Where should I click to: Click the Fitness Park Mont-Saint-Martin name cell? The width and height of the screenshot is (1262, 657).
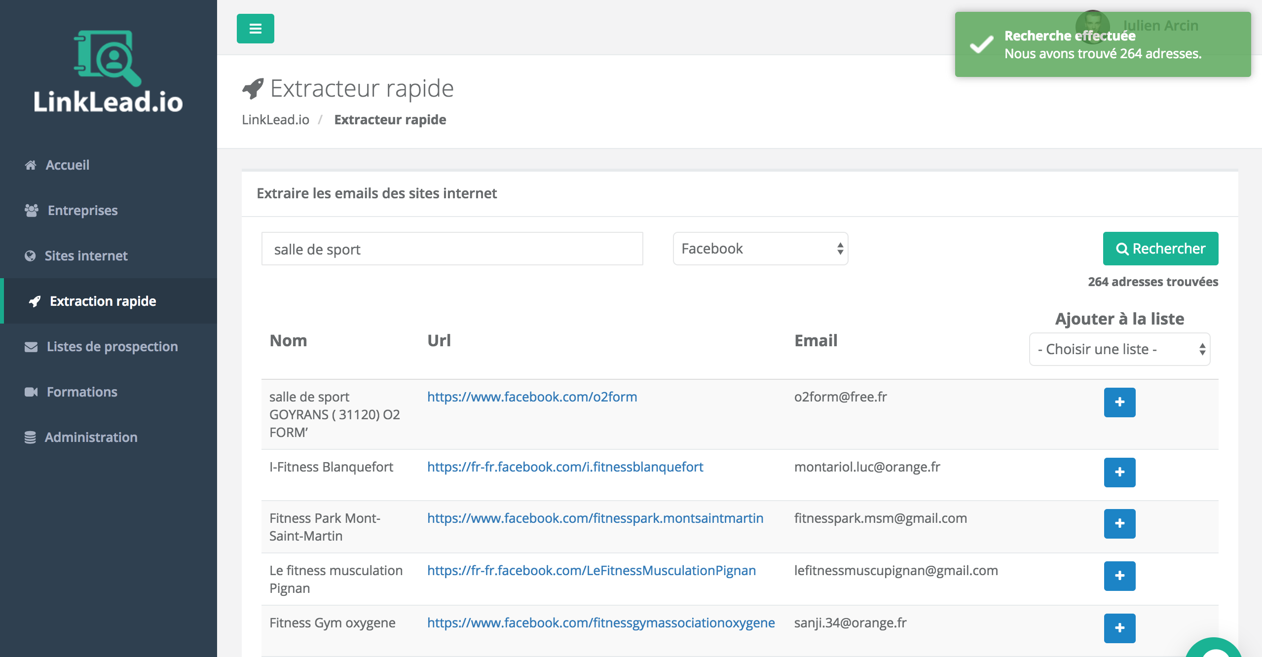point(325,527)
